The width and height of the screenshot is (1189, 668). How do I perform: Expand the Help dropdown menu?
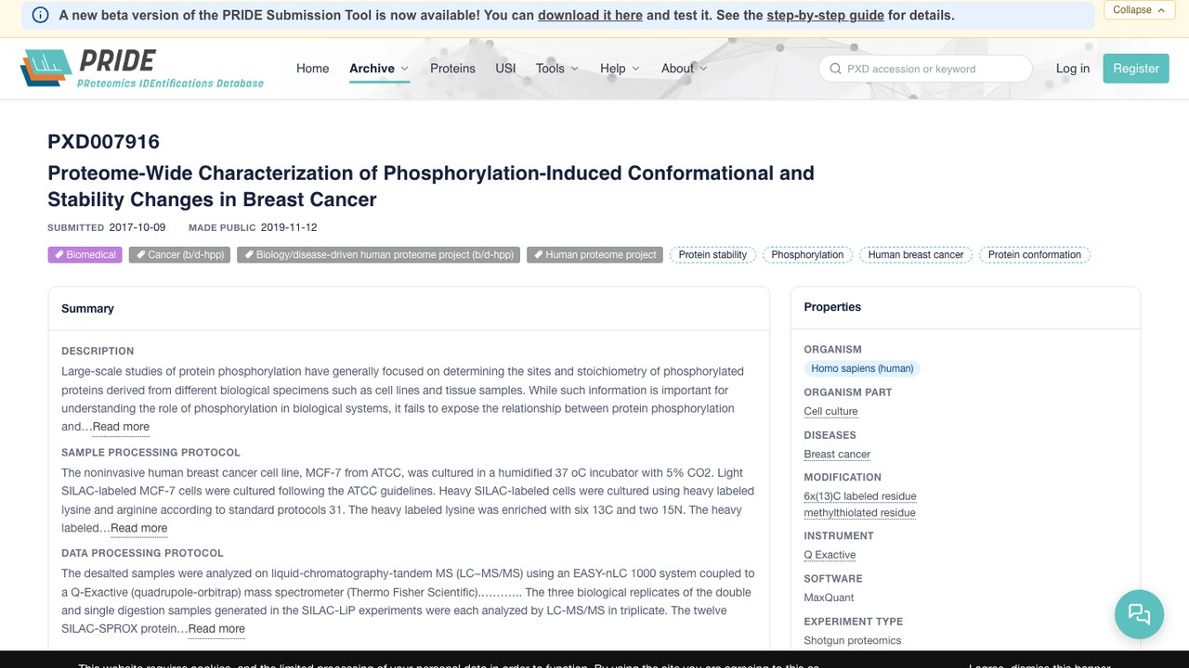(x=620, y=69)
